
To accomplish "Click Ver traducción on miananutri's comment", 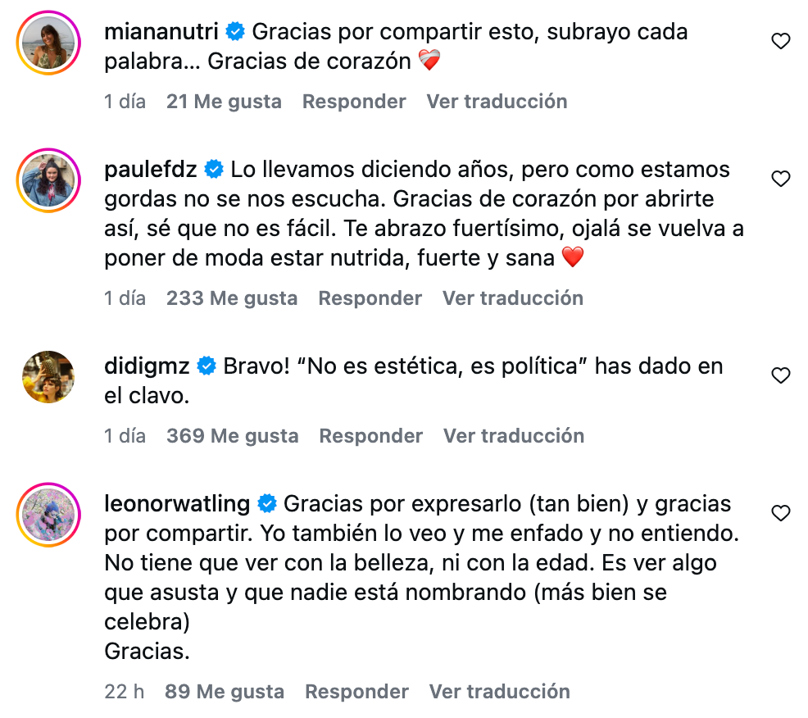I will coord(496,101).
